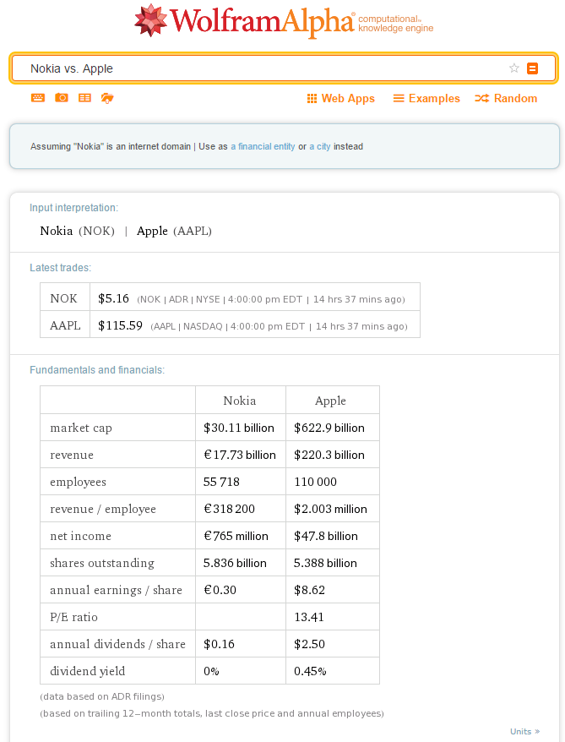Click the trailing 12-month totals footnote

click(212, 713)
